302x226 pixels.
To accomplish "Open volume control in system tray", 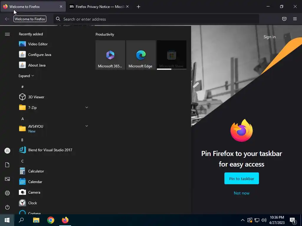I will [264, 220].
